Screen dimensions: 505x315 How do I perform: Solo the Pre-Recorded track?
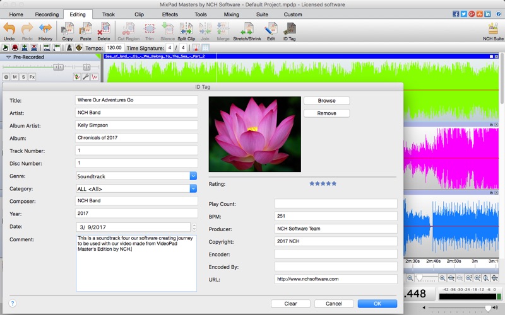click(x=23, y=77)
